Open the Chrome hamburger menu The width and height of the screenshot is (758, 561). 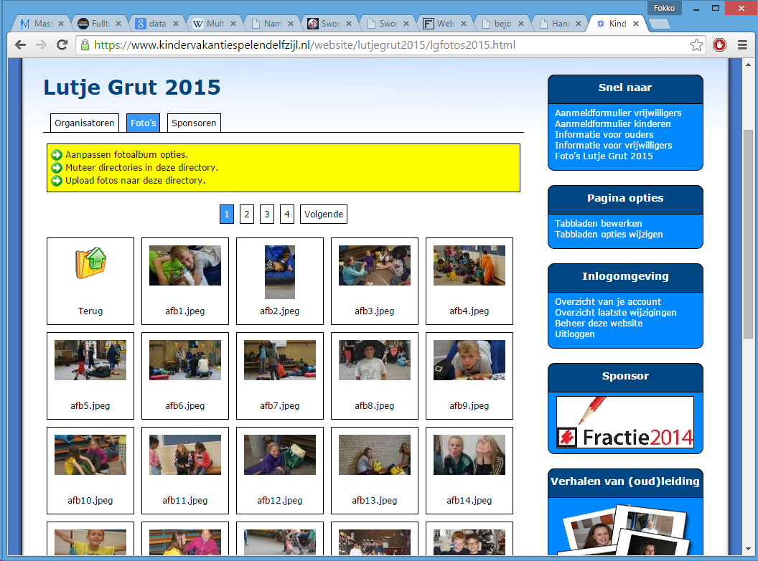(x=742, y=45)
